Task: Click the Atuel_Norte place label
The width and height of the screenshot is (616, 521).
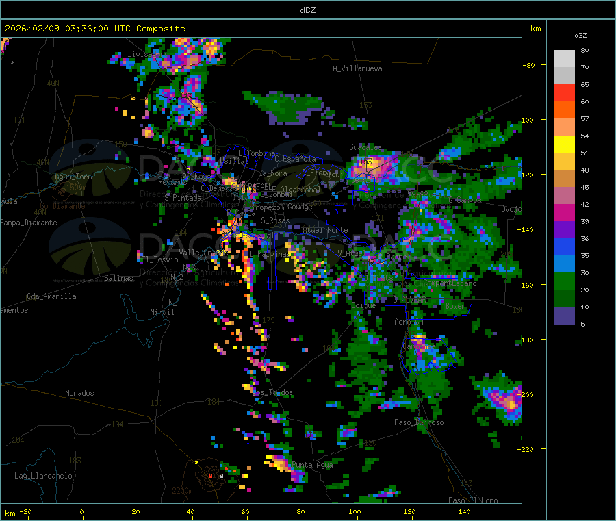Action: tap(325, 230)
